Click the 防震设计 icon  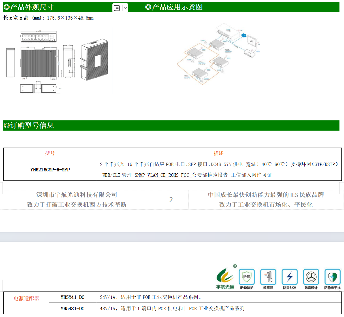pos(311,277)
